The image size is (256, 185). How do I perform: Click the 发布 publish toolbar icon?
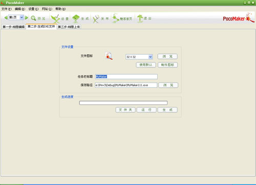100,18
